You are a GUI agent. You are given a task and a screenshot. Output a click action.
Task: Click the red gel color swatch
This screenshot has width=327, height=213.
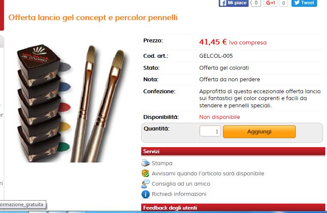(x=65, y=107)
